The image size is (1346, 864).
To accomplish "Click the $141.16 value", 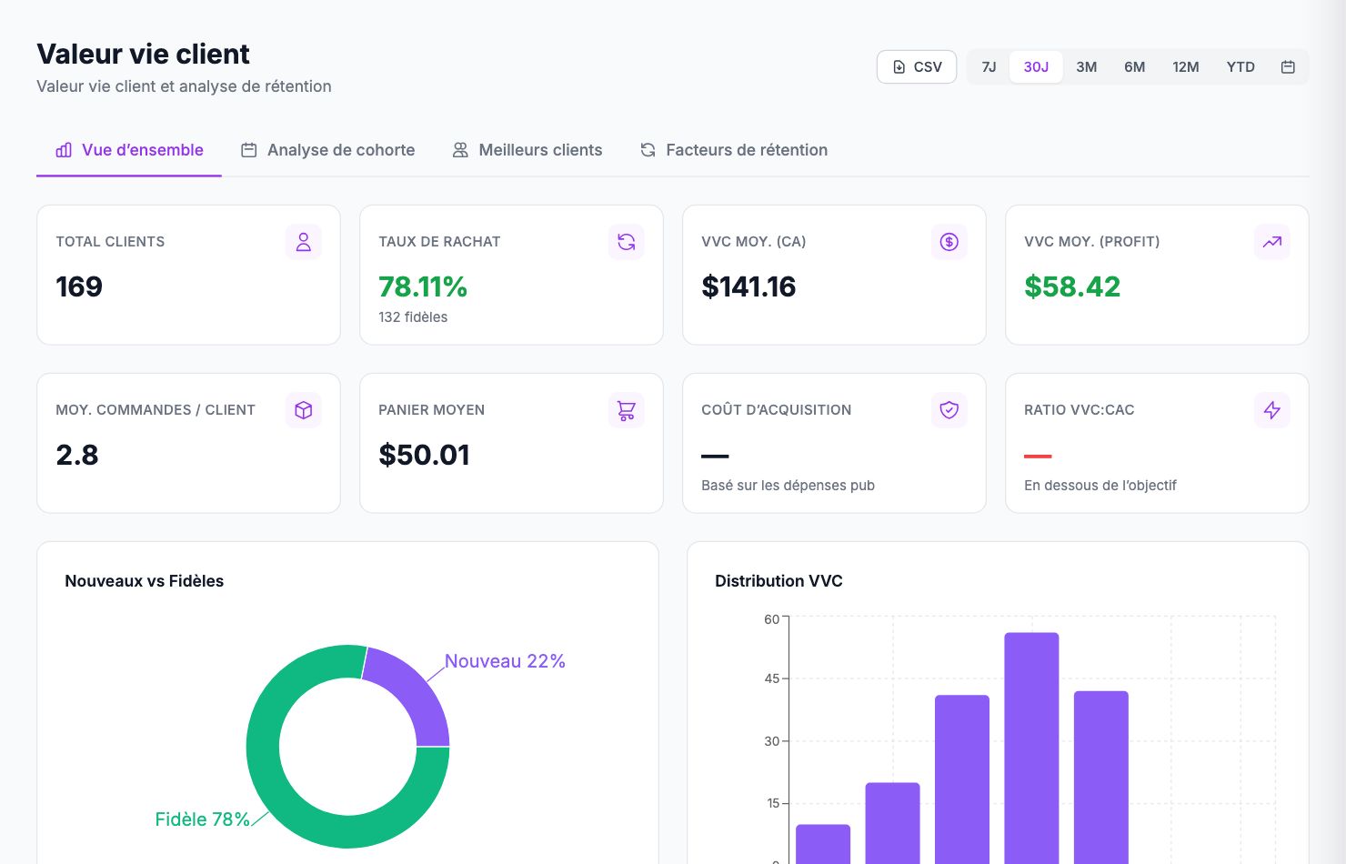I will coord(748,286).
